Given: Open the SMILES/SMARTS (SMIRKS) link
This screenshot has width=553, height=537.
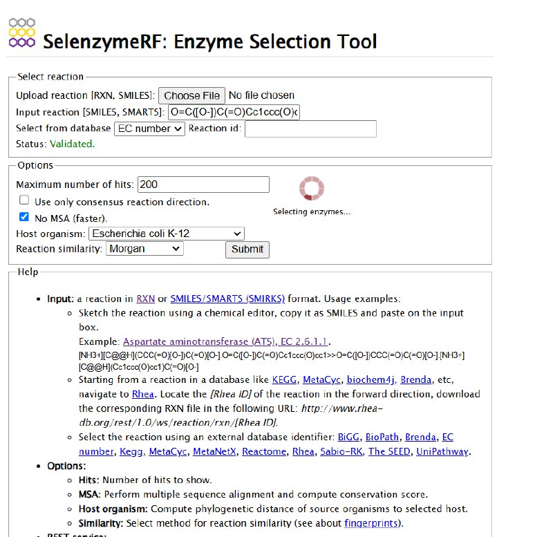Looking at the screenshot, I should [227, 299].
